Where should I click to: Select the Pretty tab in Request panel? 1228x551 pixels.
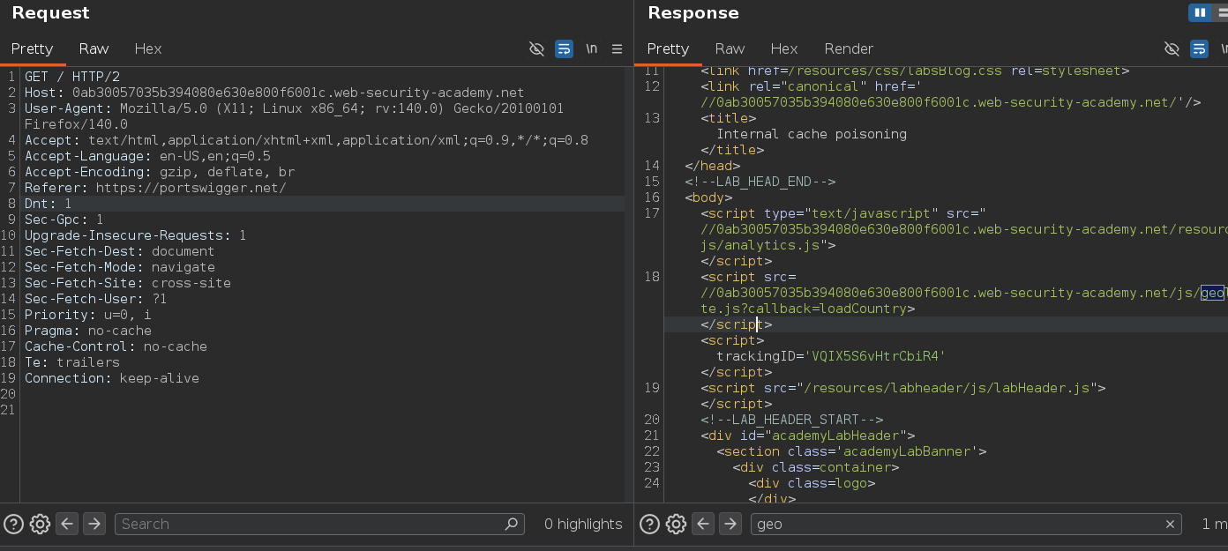(x=32, y=49)
